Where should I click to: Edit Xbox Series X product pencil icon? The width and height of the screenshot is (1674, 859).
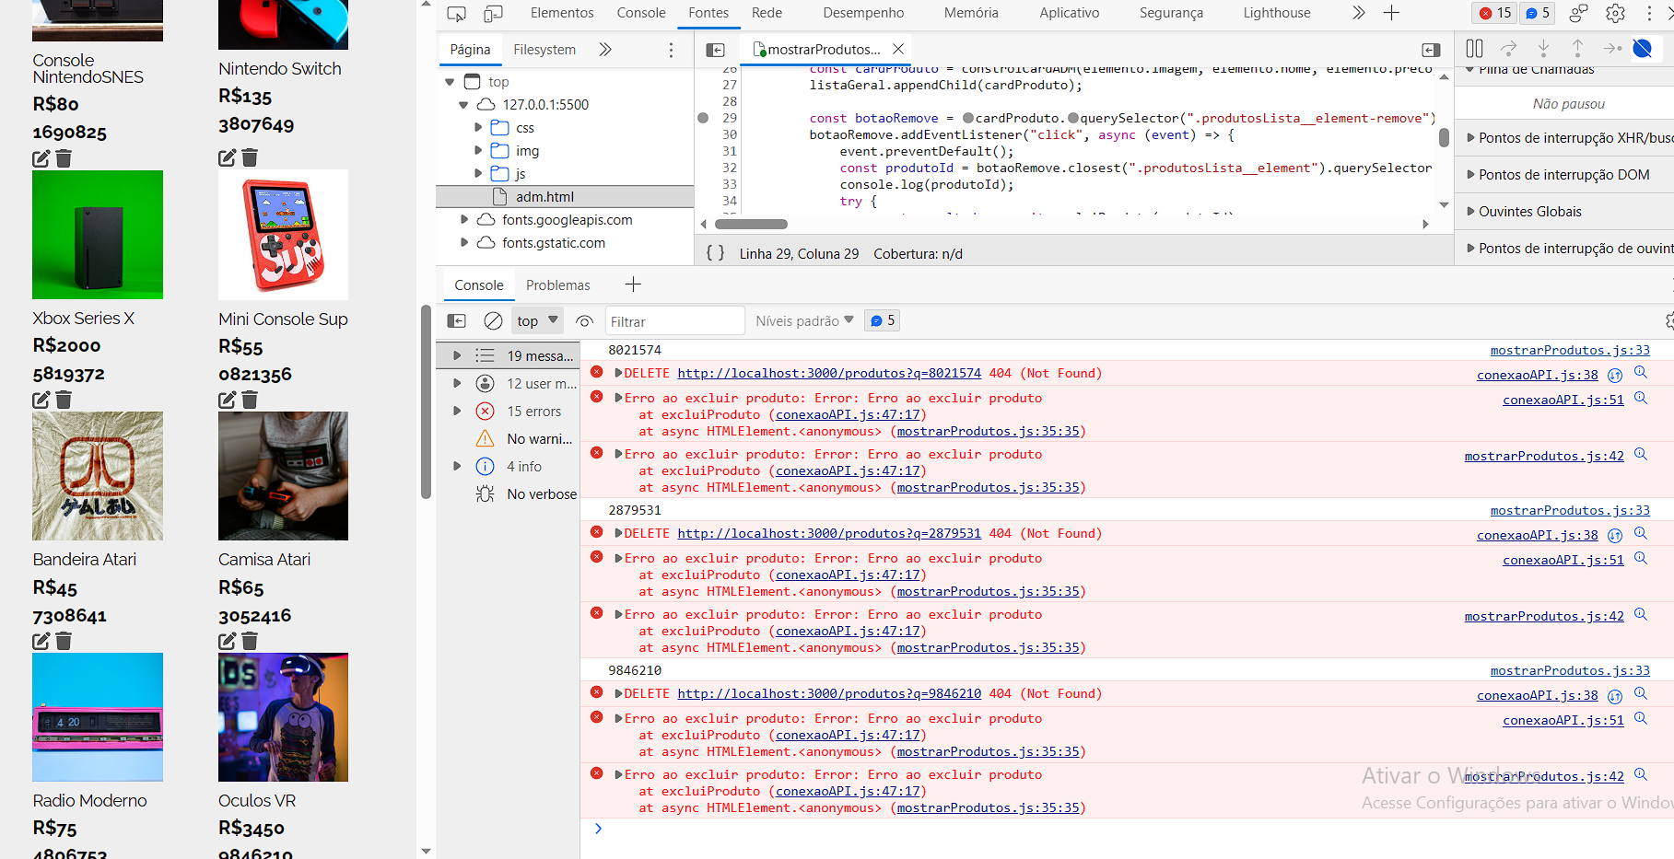click(41, 400)
